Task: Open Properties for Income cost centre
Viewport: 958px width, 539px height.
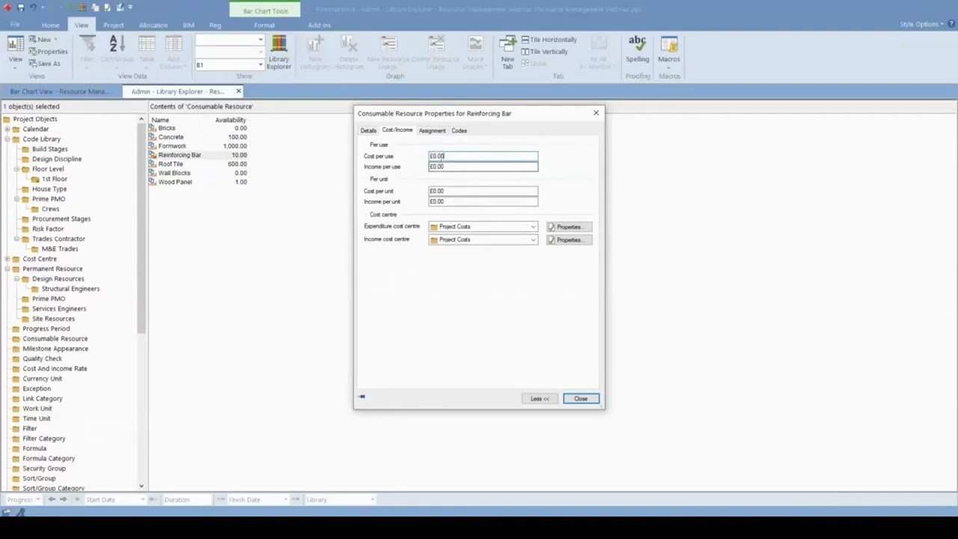Action: [x=569, y=240]
